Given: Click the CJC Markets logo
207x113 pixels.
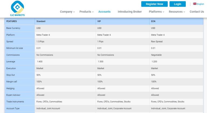Looking at the screenshot, I should tap(17, 8).
